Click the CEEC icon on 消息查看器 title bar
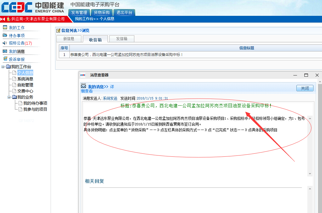This screenshot has height=213, width=322. 83,75
